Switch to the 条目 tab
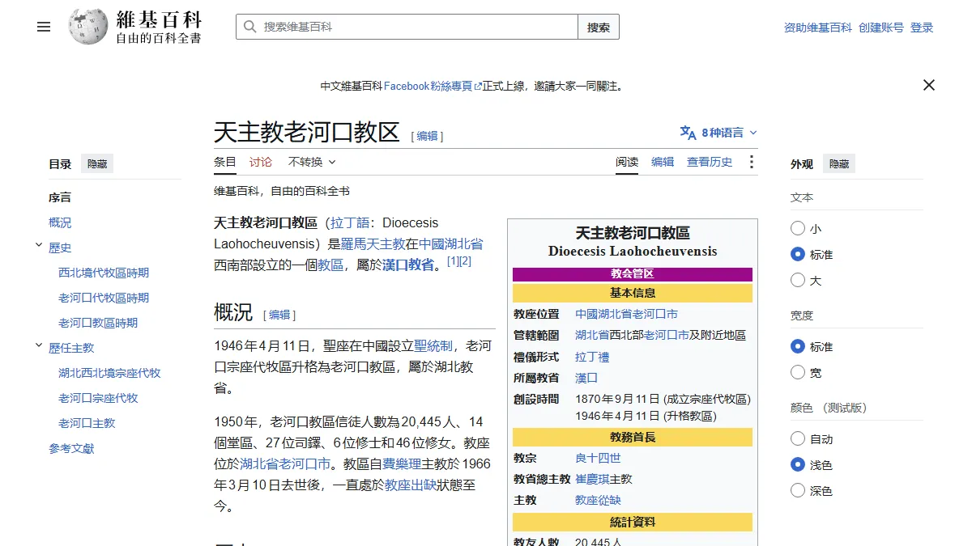The image size is (972, 546). click(x=225, y=162)
